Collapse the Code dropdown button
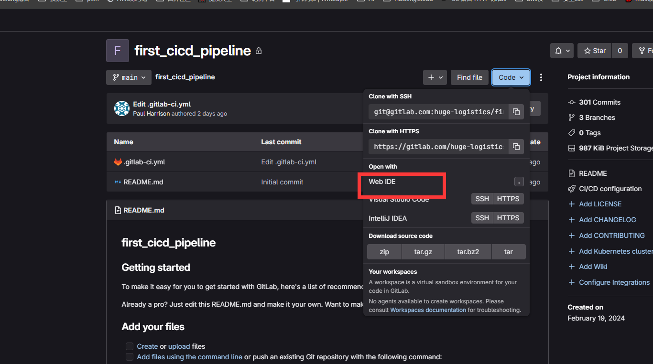The image size is (653, 364). [511, 77]
